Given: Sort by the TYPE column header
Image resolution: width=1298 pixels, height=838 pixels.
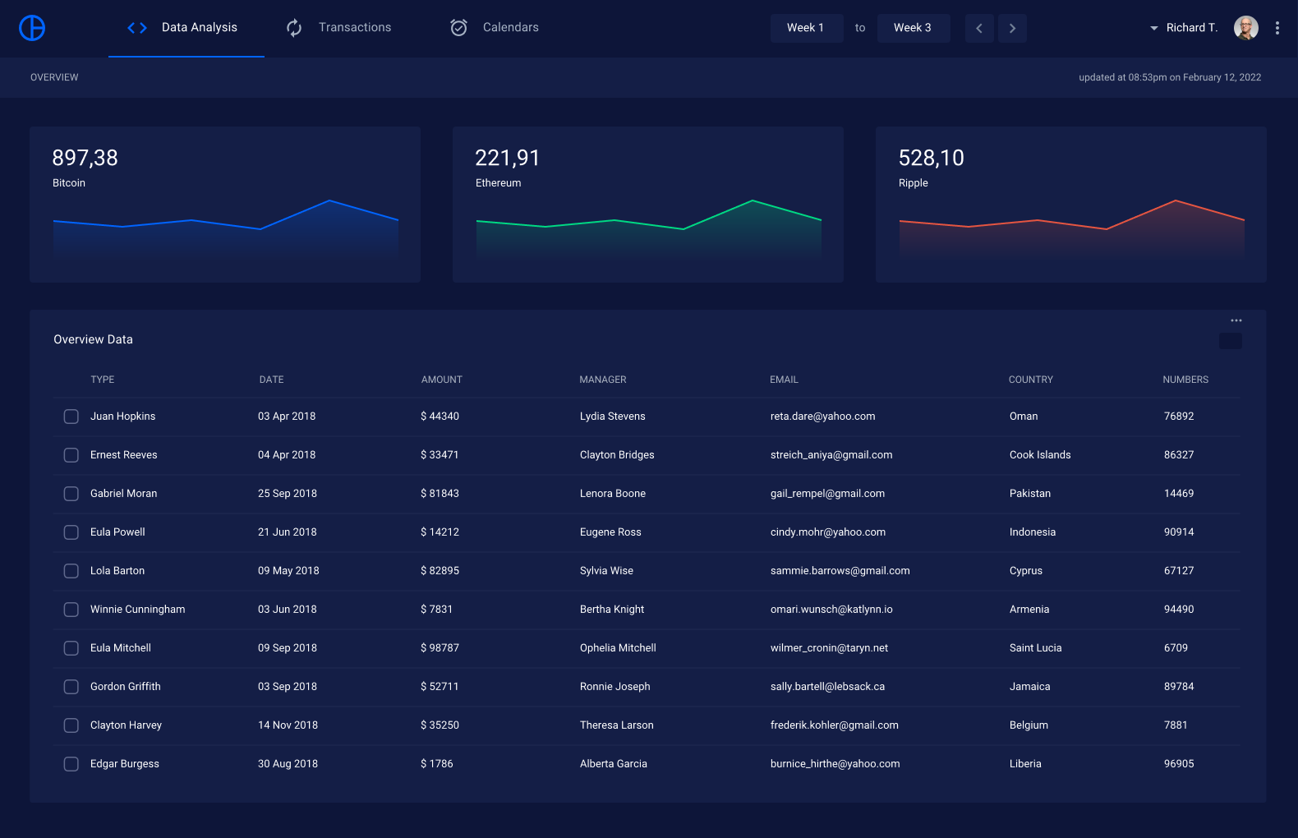Looking at the screenshot, I should point(102,380).
